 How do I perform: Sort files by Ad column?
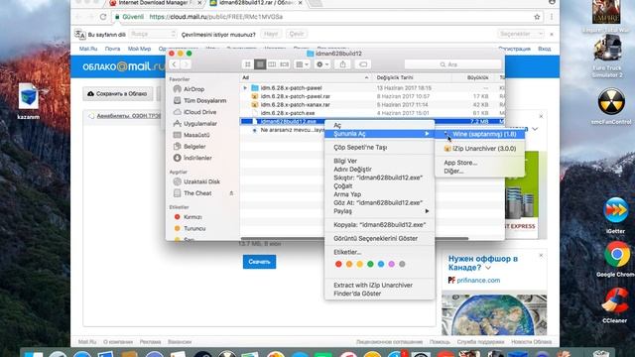[x=306, y=77]
